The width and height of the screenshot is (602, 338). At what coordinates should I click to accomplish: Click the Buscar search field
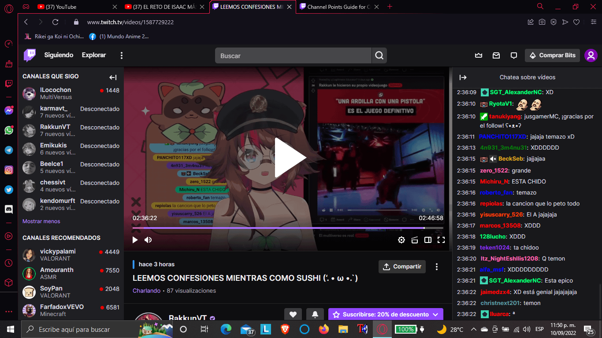294,55
